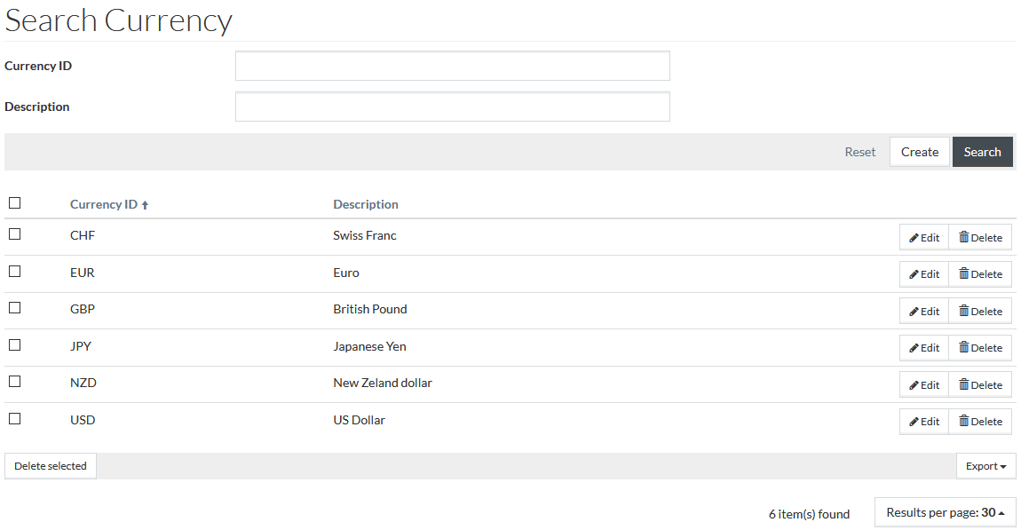The image size is (1021, 530).
Task: Click the JPY currency ID cell
Action: click(81, 346)
